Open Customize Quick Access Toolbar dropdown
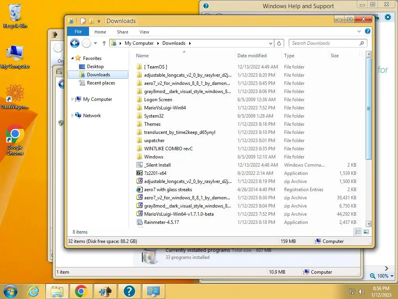This screenshot has width=398, height=299. (x=99, y=21)
